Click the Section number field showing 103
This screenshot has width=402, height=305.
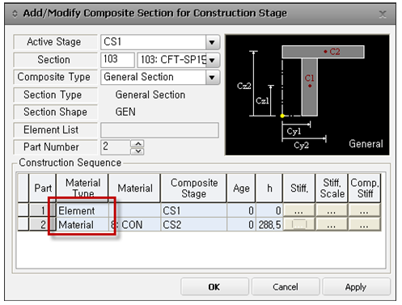[x=117, y=60]
